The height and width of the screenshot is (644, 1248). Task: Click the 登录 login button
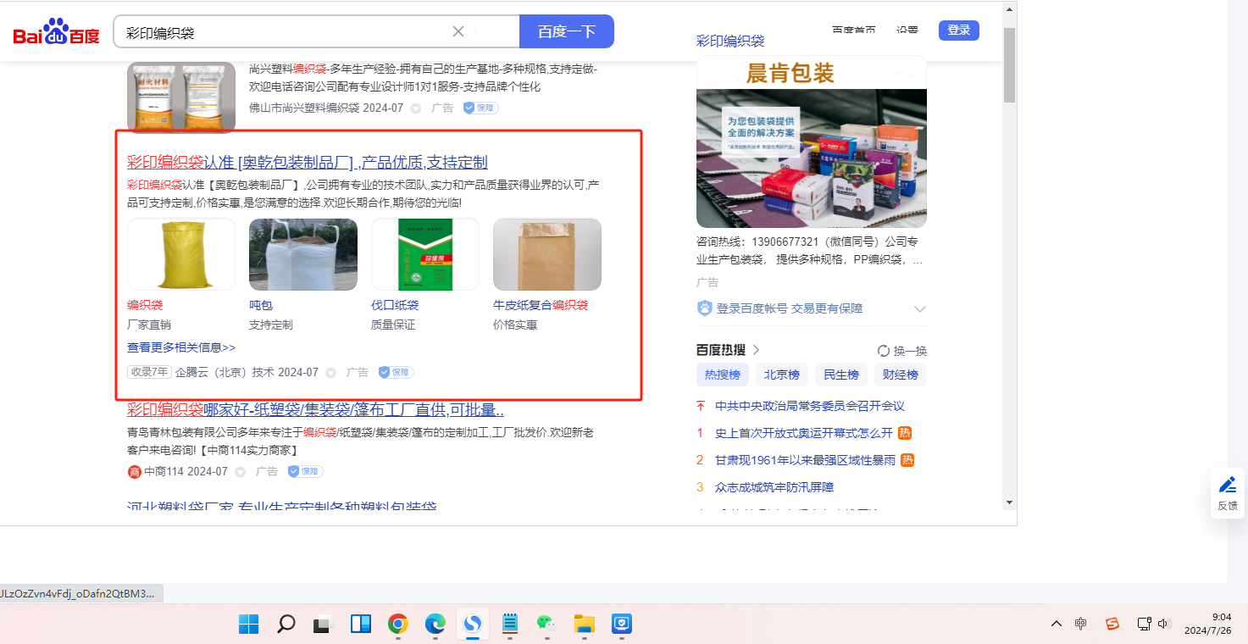click(959, 31)
